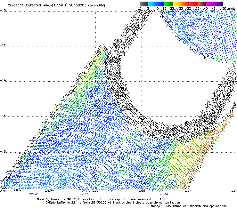This screenshot has height=208, width=237.
Task: Select the gray 0-5 knots color swatch
Action: pyautogui.click(x=143, y=4)
